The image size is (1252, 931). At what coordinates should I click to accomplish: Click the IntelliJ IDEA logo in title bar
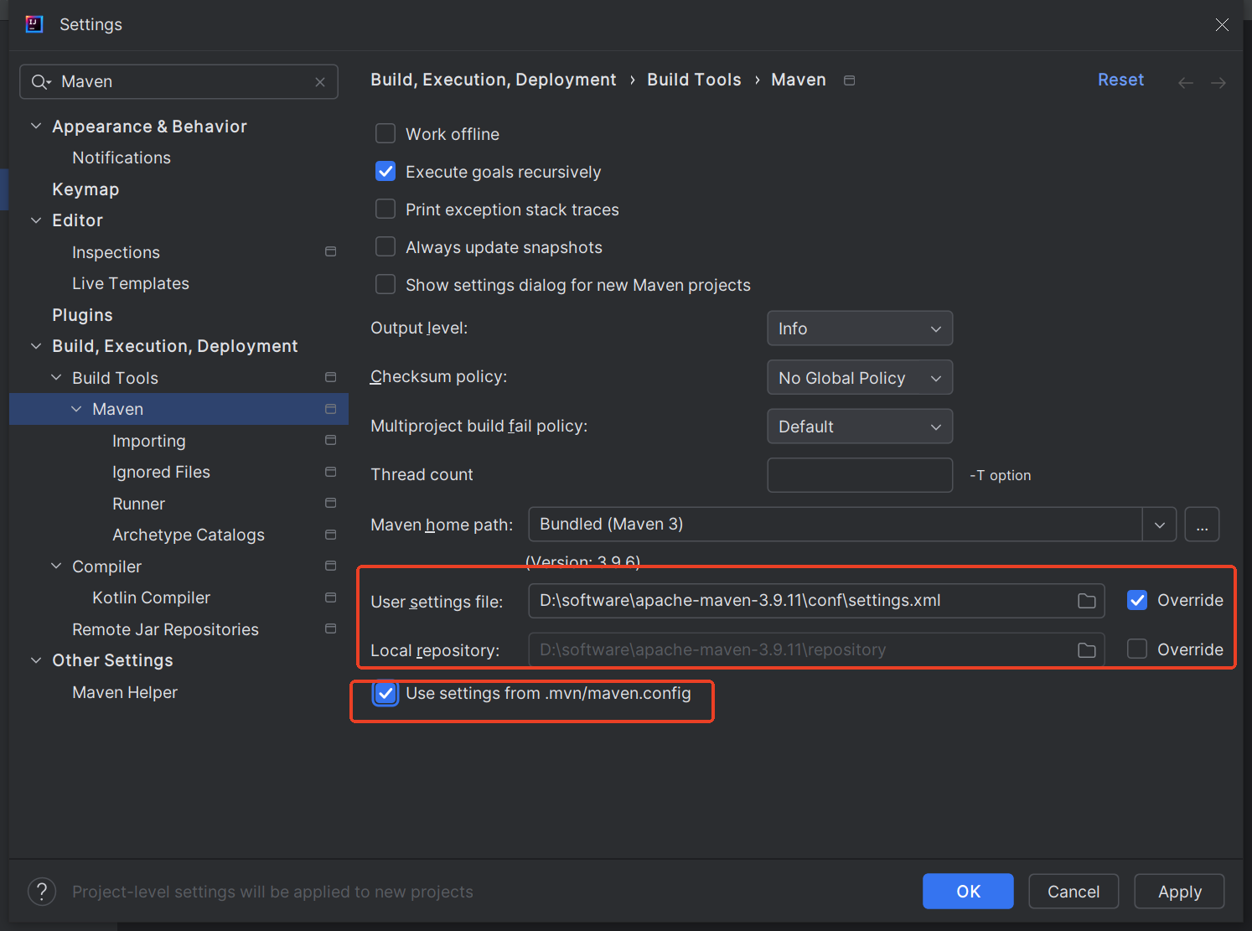34,24
